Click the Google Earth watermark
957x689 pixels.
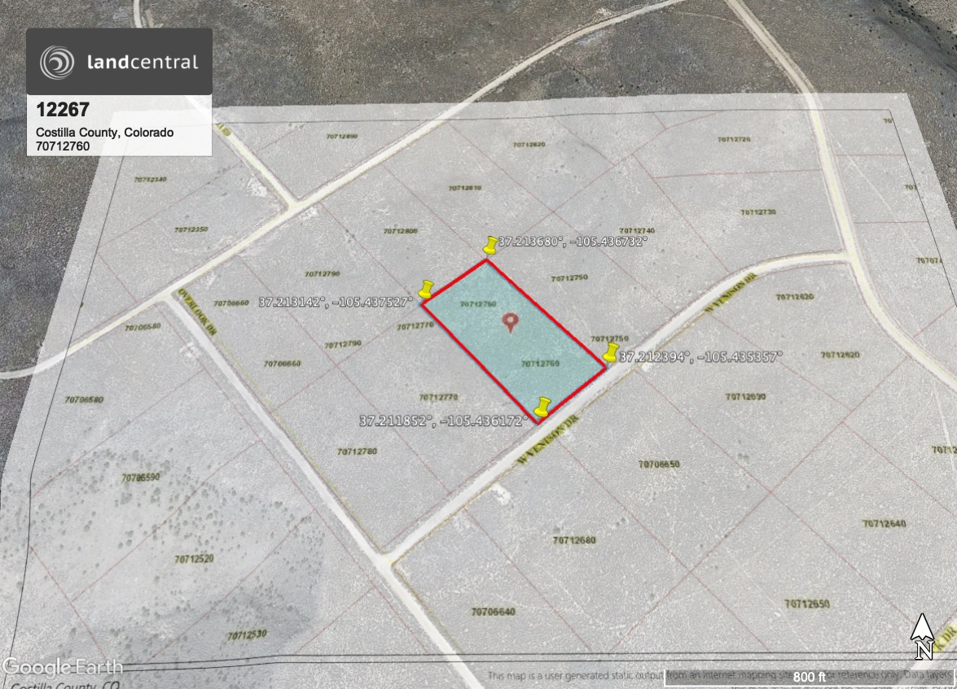point(62,667)
